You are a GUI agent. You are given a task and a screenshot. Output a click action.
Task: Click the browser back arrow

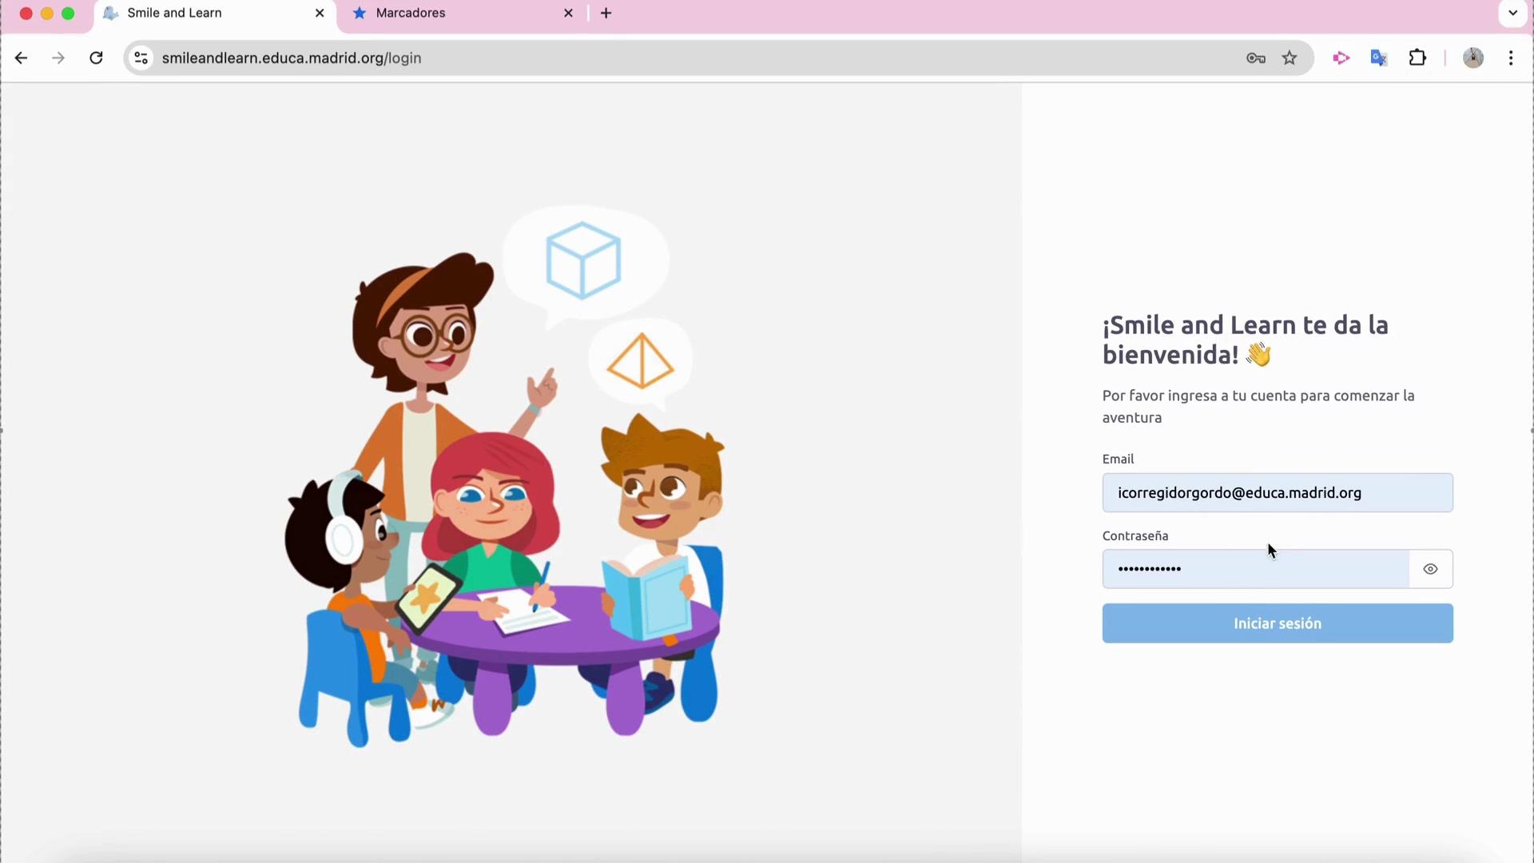22,58
